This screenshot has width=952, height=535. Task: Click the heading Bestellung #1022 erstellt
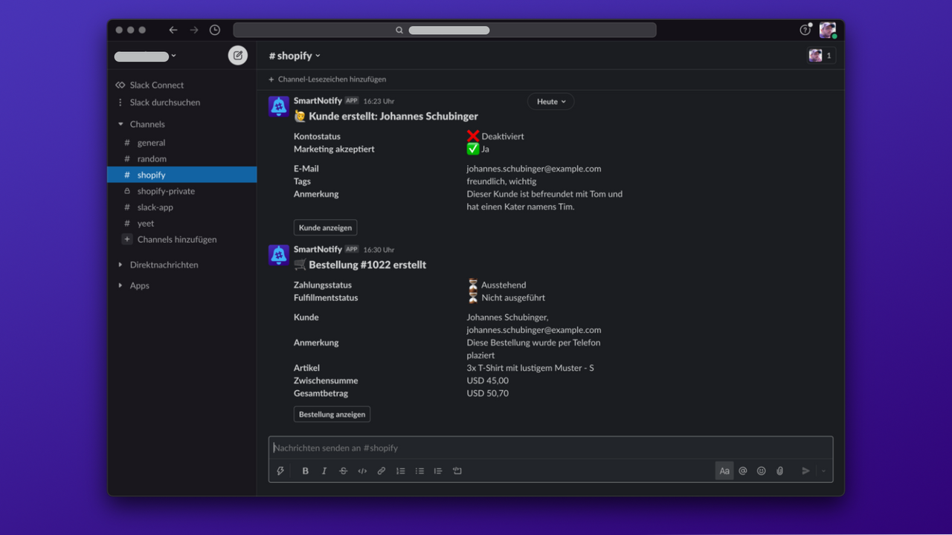[367, 265]
